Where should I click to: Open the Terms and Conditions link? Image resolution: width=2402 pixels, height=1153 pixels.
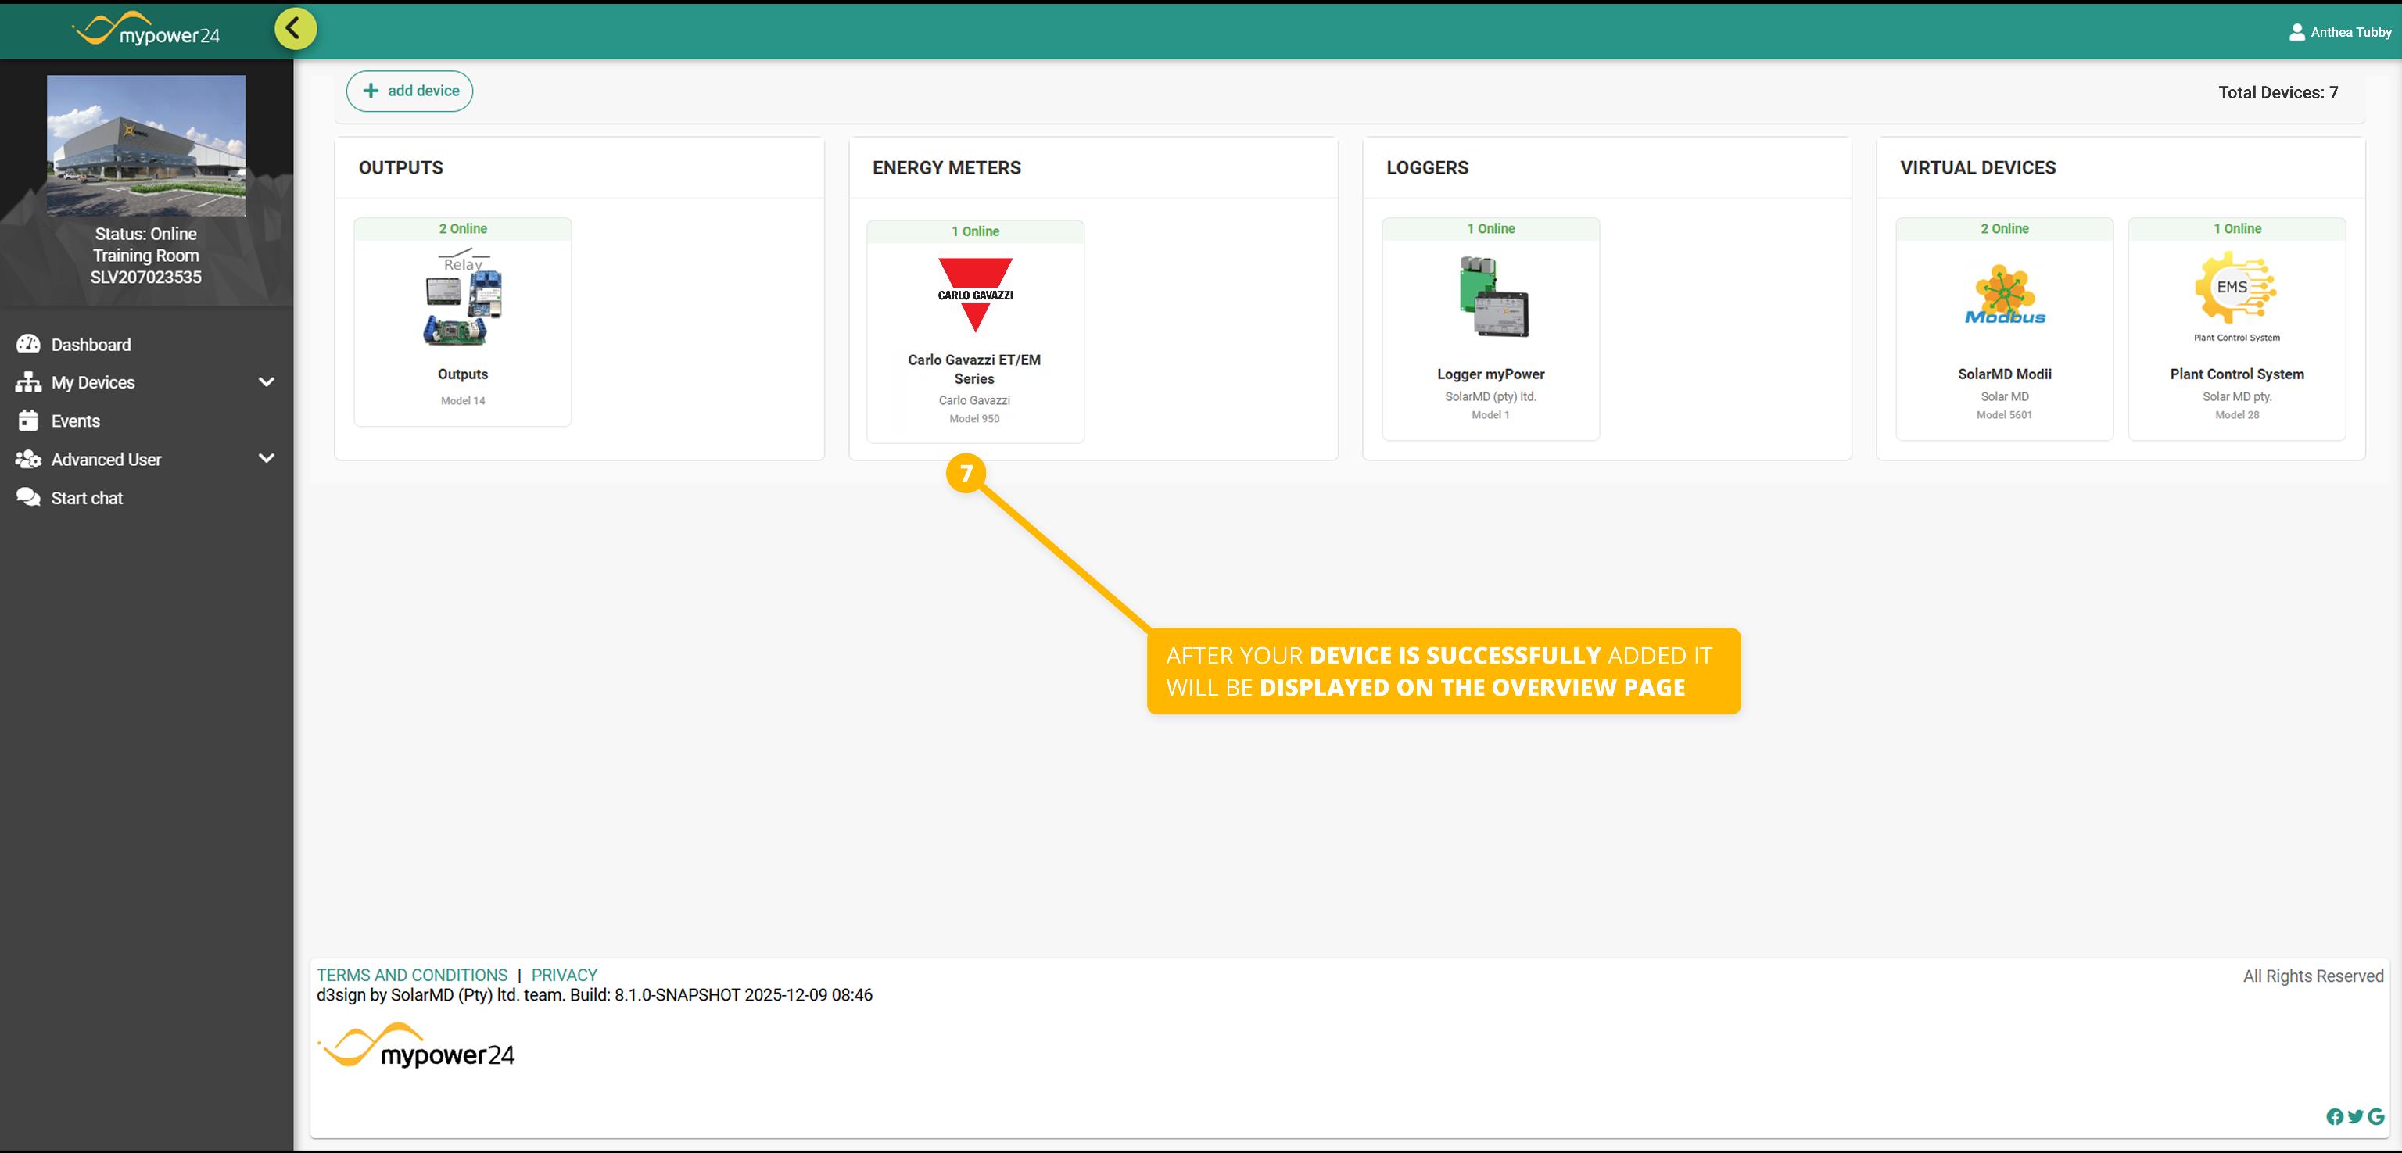click(411, 975)
